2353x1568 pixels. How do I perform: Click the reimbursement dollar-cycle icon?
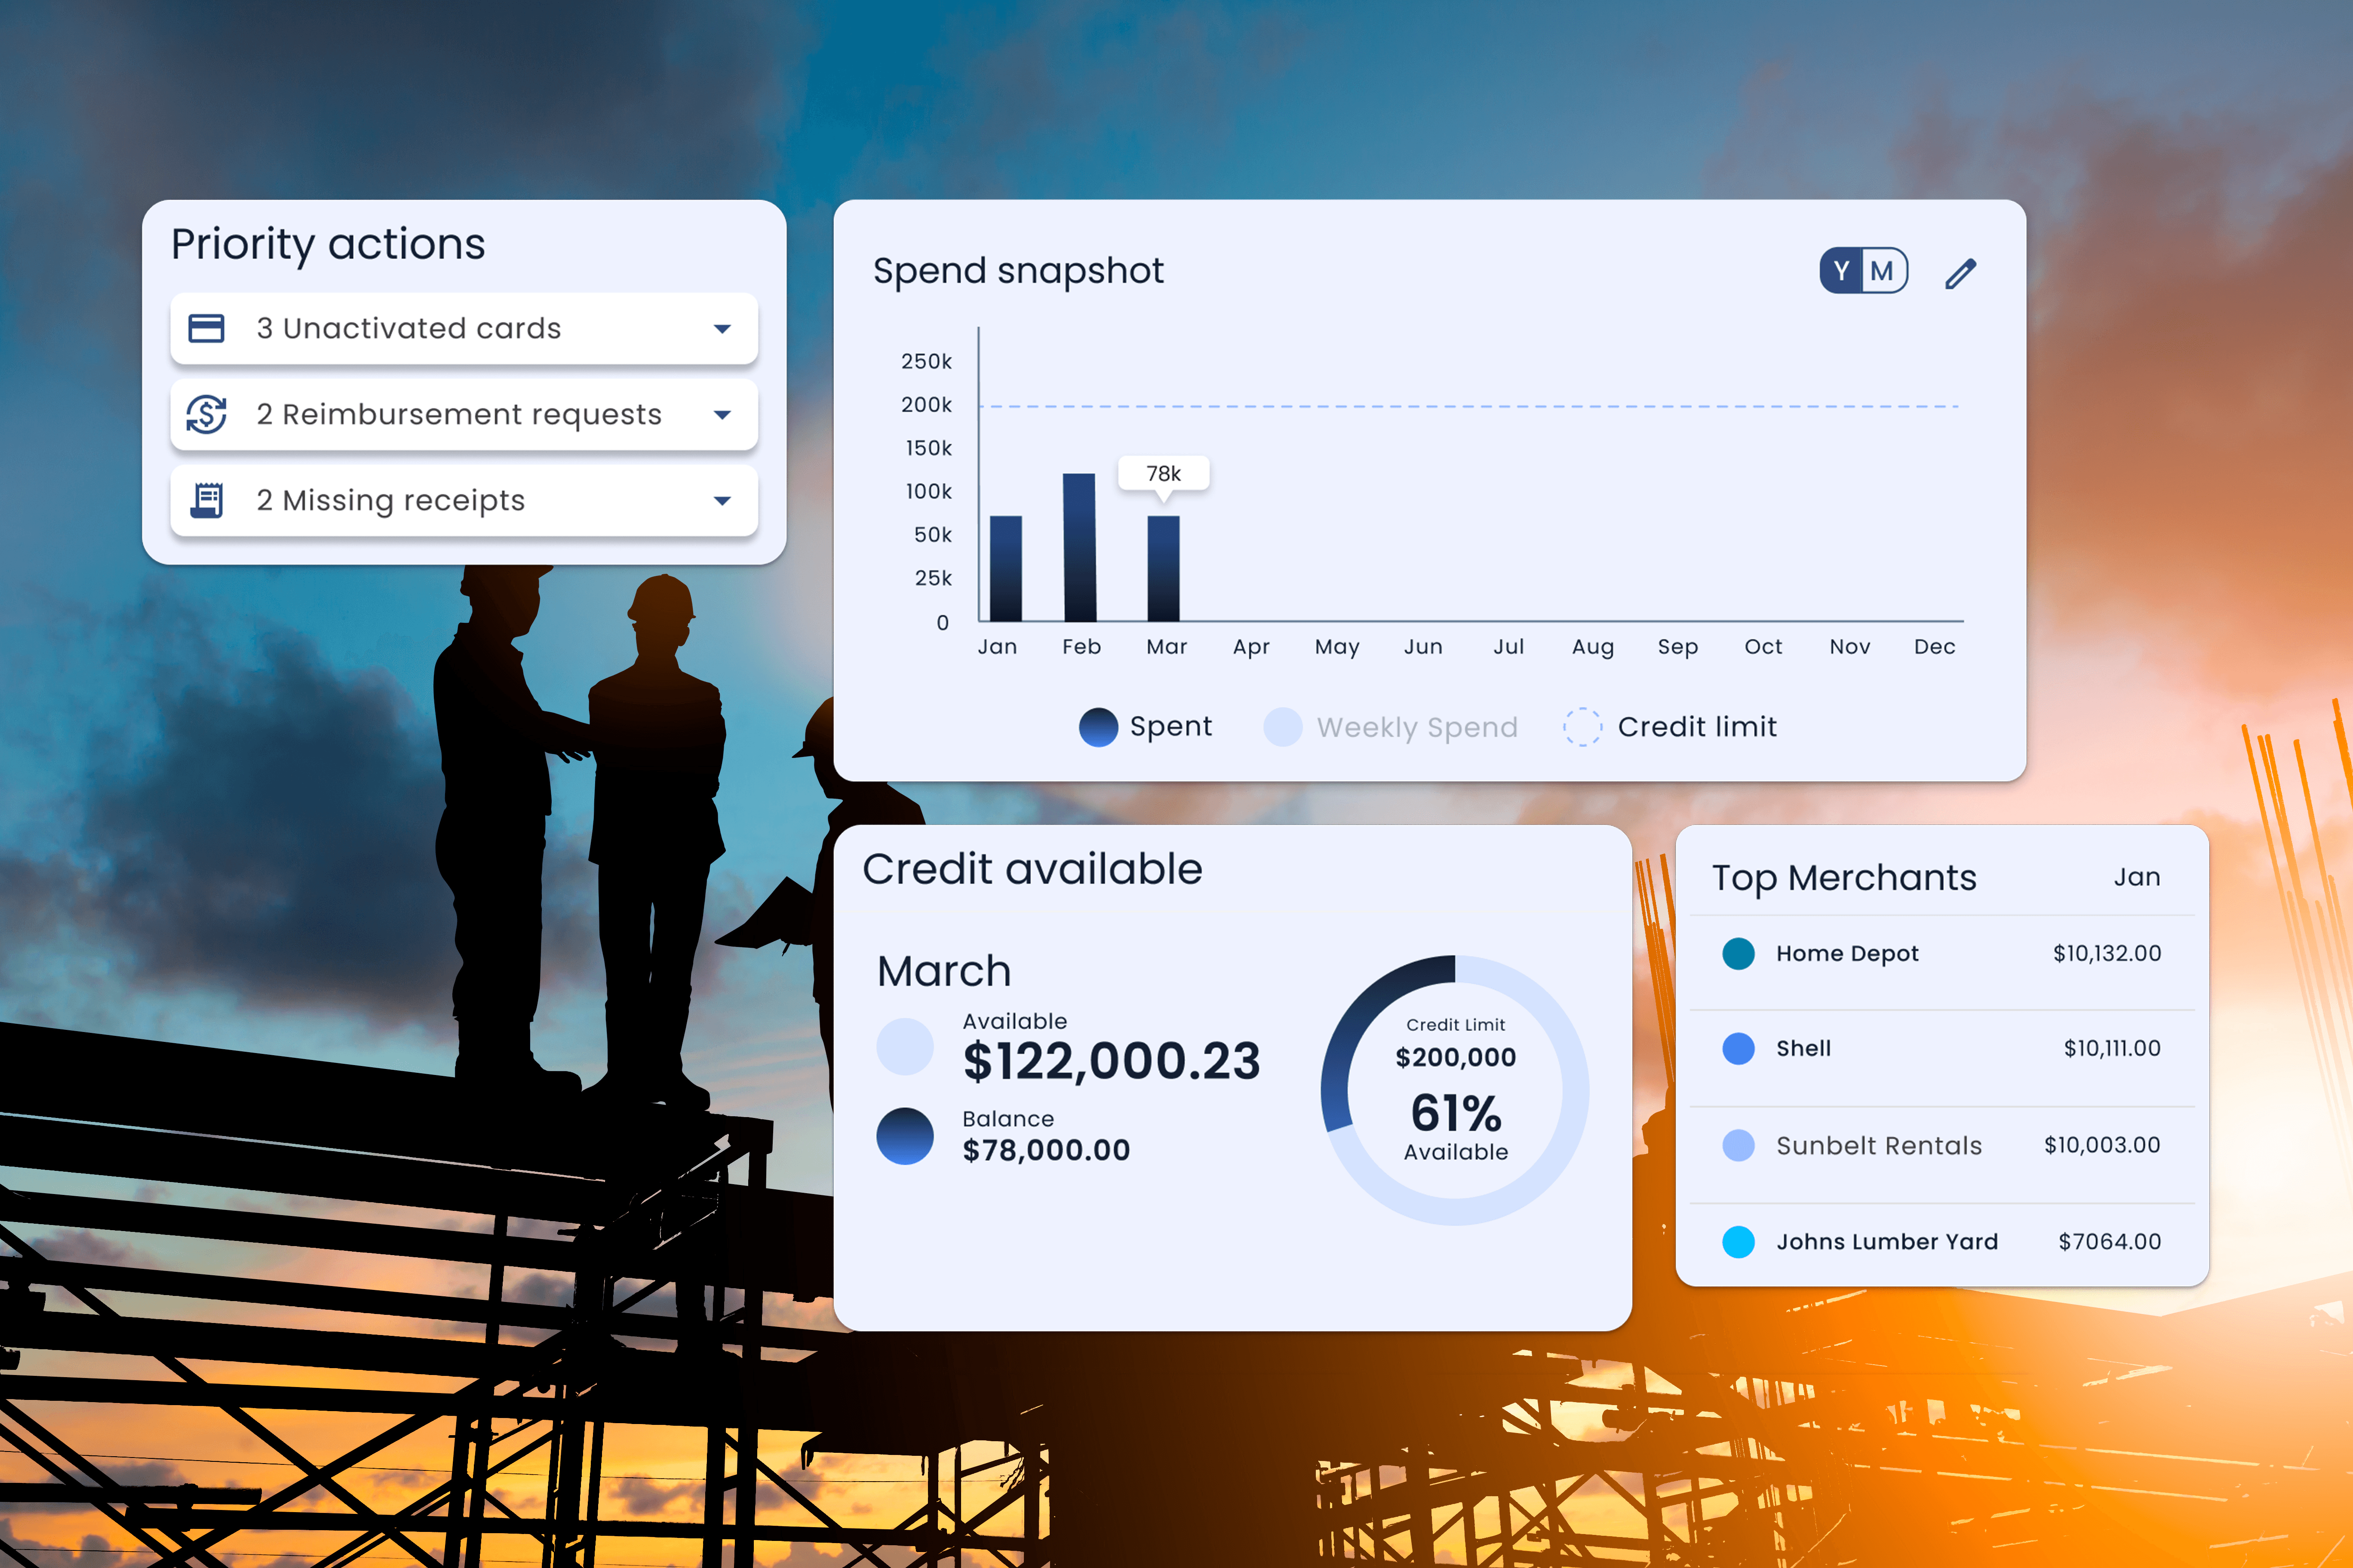click(206, 414)
